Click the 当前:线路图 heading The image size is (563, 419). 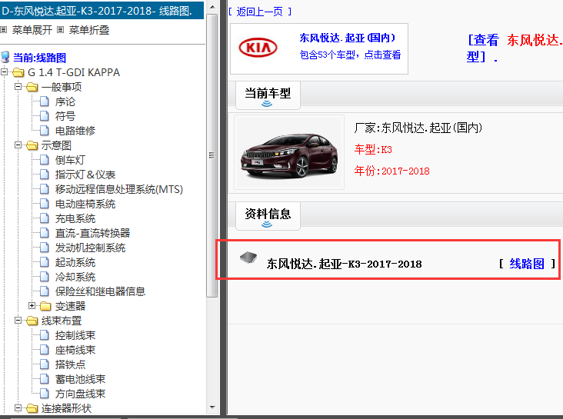[39, 58]
